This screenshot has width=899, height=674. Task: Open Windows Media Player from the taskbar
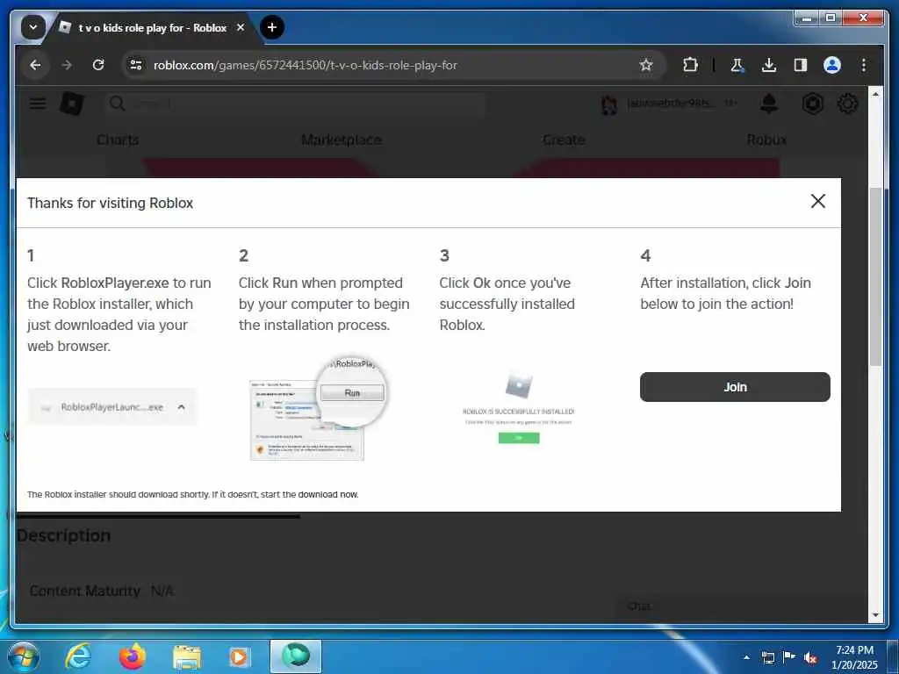[240, 656]
